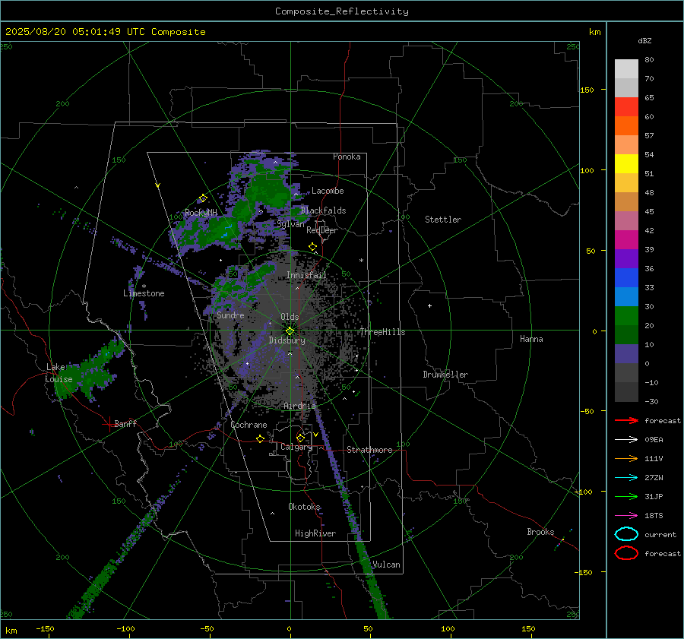This screenshot has height=639, width=684.
Task: Click the radar center diamond at Didsbury
Action: [x=290, y=331]
